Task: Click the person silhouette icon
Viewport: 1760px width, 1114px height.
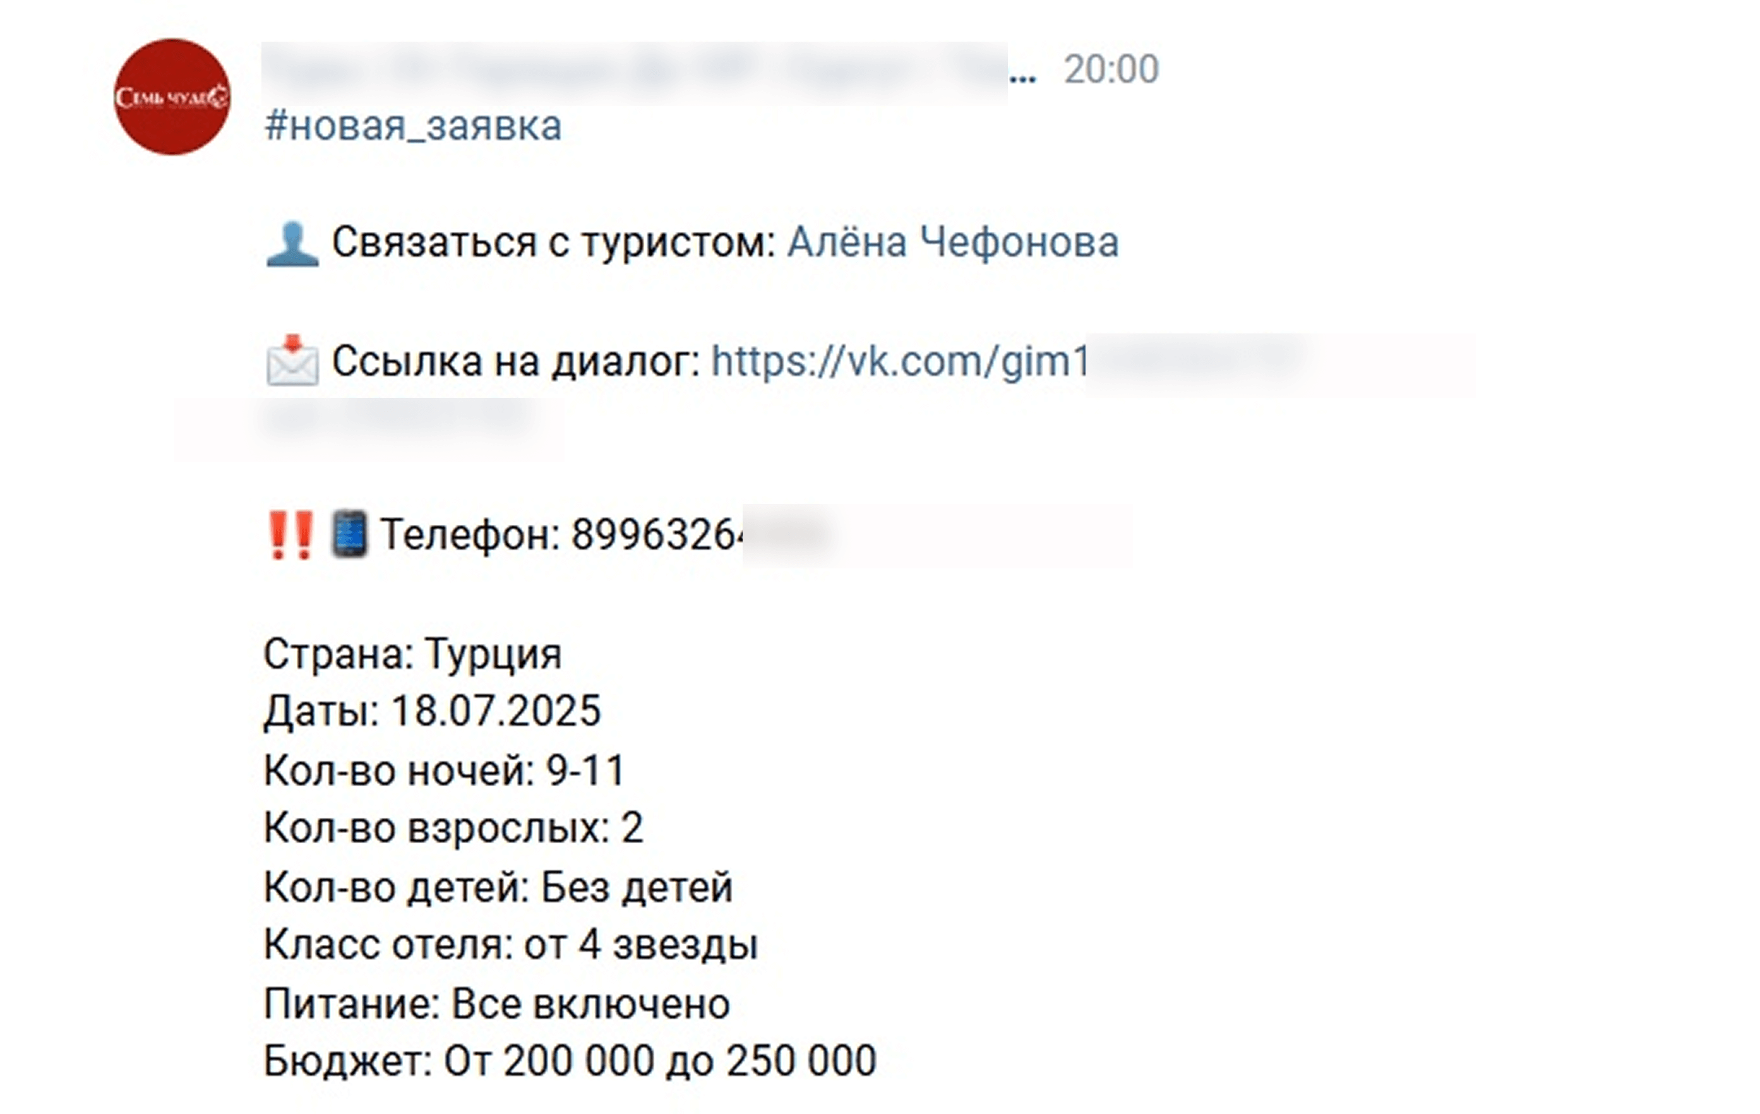Action: pyautogui.click(x=292, y=244)
